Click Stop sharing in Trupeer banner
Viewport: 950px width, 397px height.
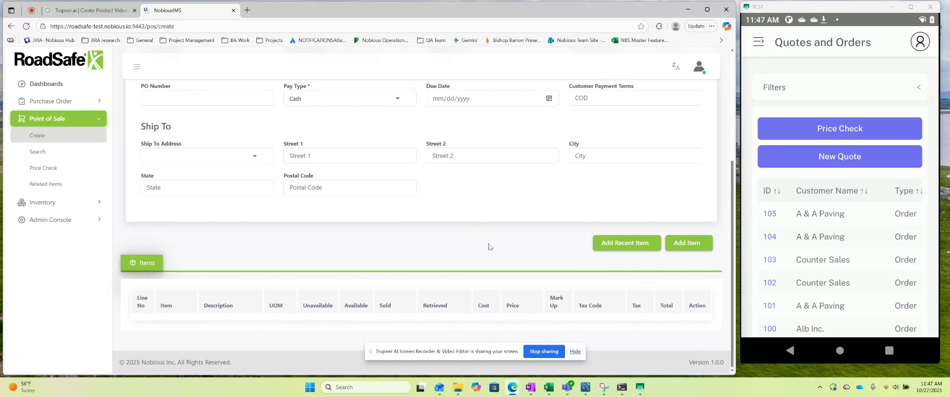coord(544,352)
